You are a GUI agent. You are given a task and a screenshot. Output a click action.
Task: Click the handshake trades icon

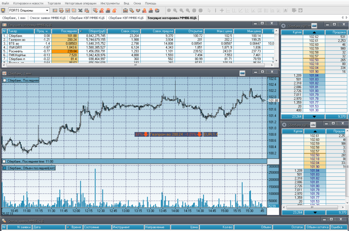coord(138,11)
